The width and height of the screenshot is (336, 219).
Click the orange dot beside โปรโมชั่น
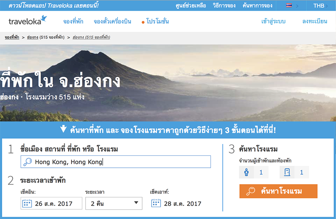pyautogui.click(x=143, y=22)
